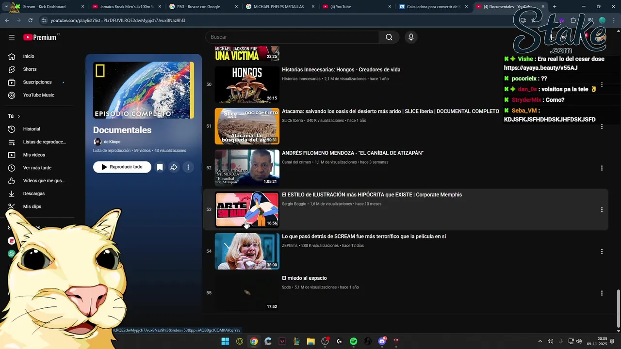Viewport: 621px width, 349px height.
Task: Click the Mis videos icon
Action: tap(12, 155)
